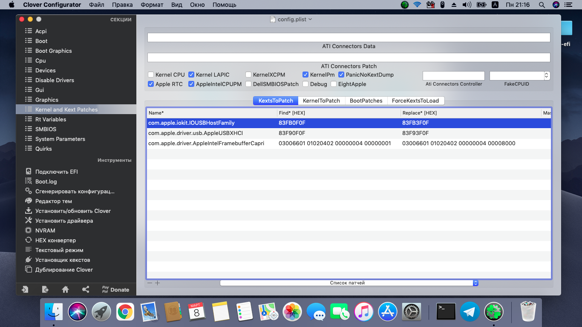Click the ATI Connectors Data field
The image size is (582, 327).
click(349, 37)
